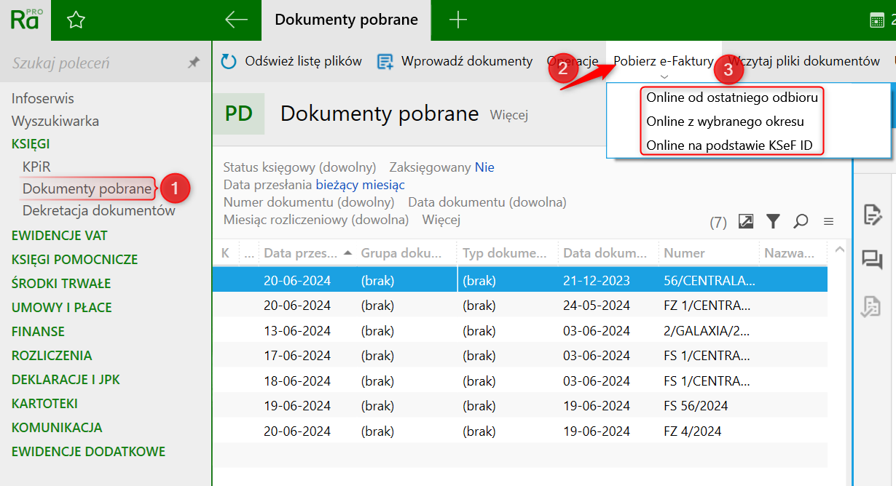896x486 pixels.
Task: Click the favorites star icon
Action: click(76, 20)
